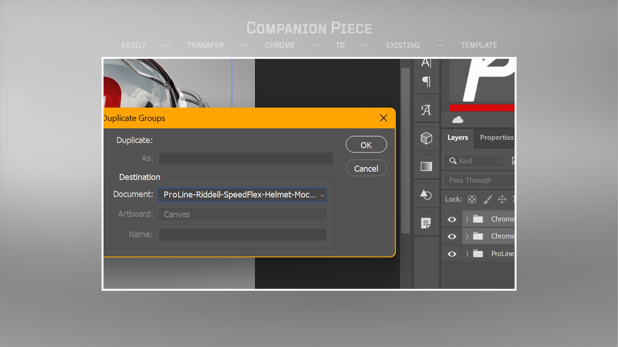Viewport: 618px width, 347px height.
Task: Click Cancel in Duplicate Groups dialog
Action: click(x=366, y=168)
